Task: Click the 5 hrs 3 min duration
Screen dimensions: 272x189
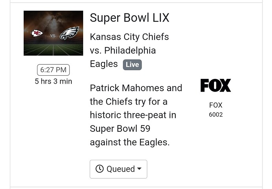Action: [53, 81]
